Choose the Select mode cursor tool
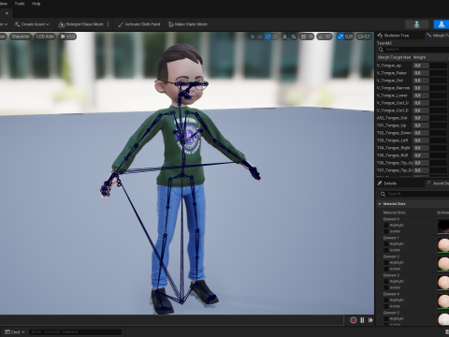This screenshot has height=337, width=449. click(x=253, y=37)
